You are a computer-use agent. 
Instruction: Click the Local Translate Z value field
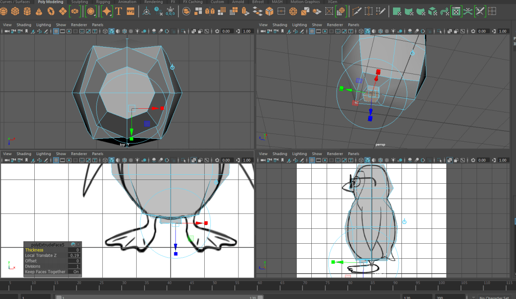tap(74, 255)
